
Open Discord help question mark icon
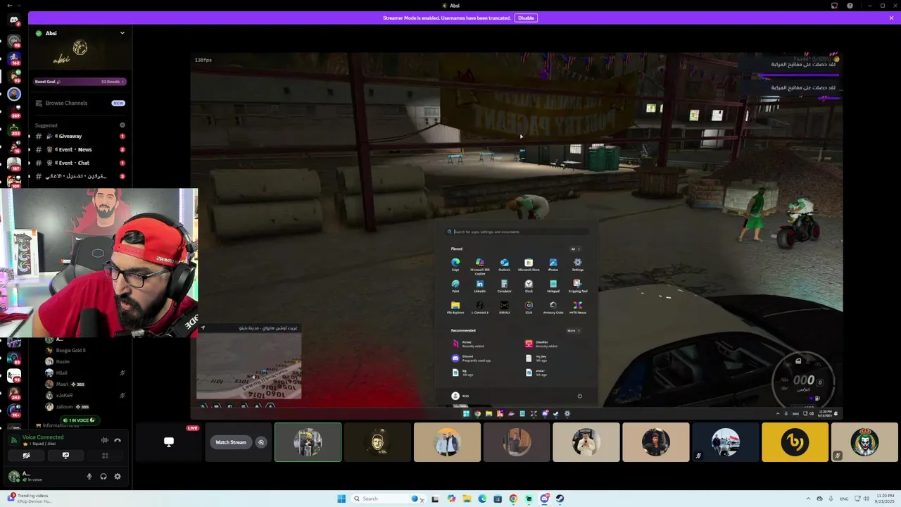850,6
